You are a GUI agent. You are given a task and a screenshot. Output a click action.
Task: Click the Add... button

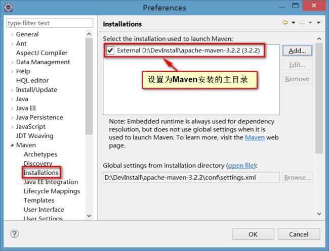(297, 51)
